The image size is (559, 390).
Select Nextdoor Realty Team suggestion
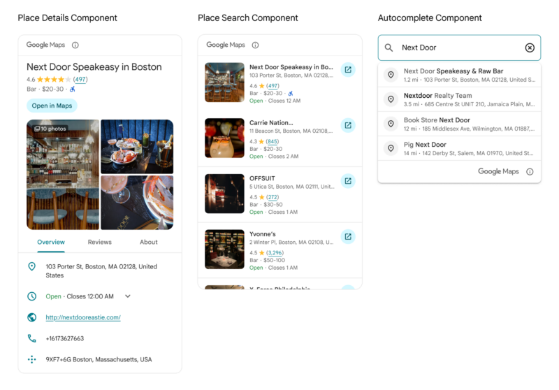pos(459,99)
